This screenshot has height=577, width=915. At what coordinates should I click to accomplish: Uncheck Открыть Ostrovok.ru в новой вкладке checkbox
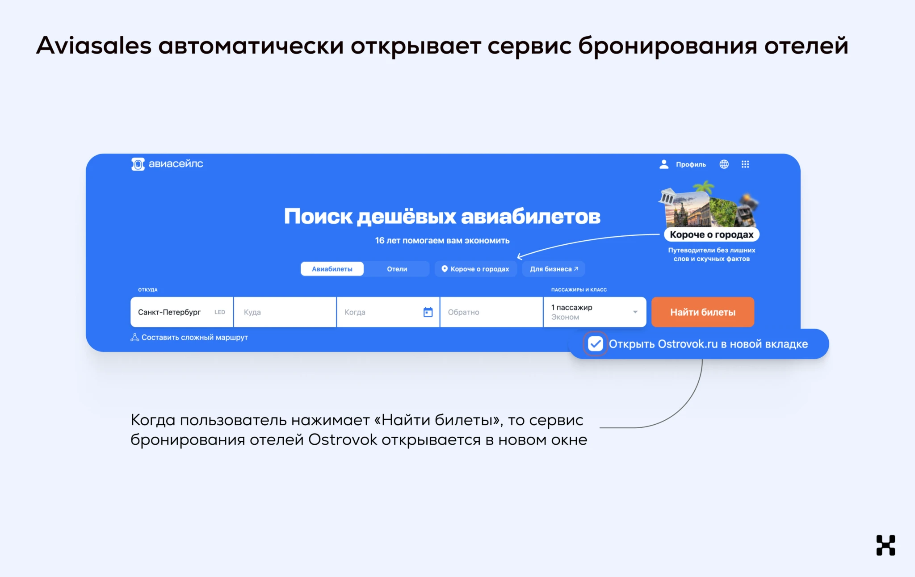pos(595,344)
